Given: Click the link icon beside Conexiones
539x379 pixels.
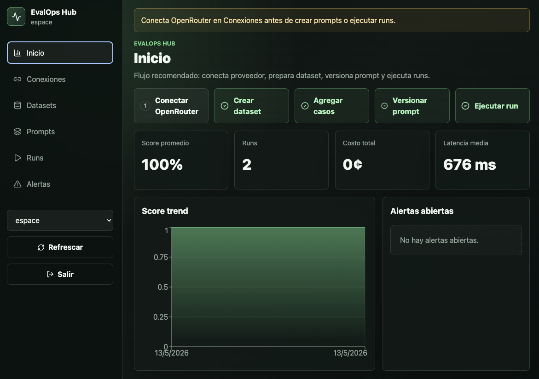Looking at the screenshot, I should (x=17, y=79).
